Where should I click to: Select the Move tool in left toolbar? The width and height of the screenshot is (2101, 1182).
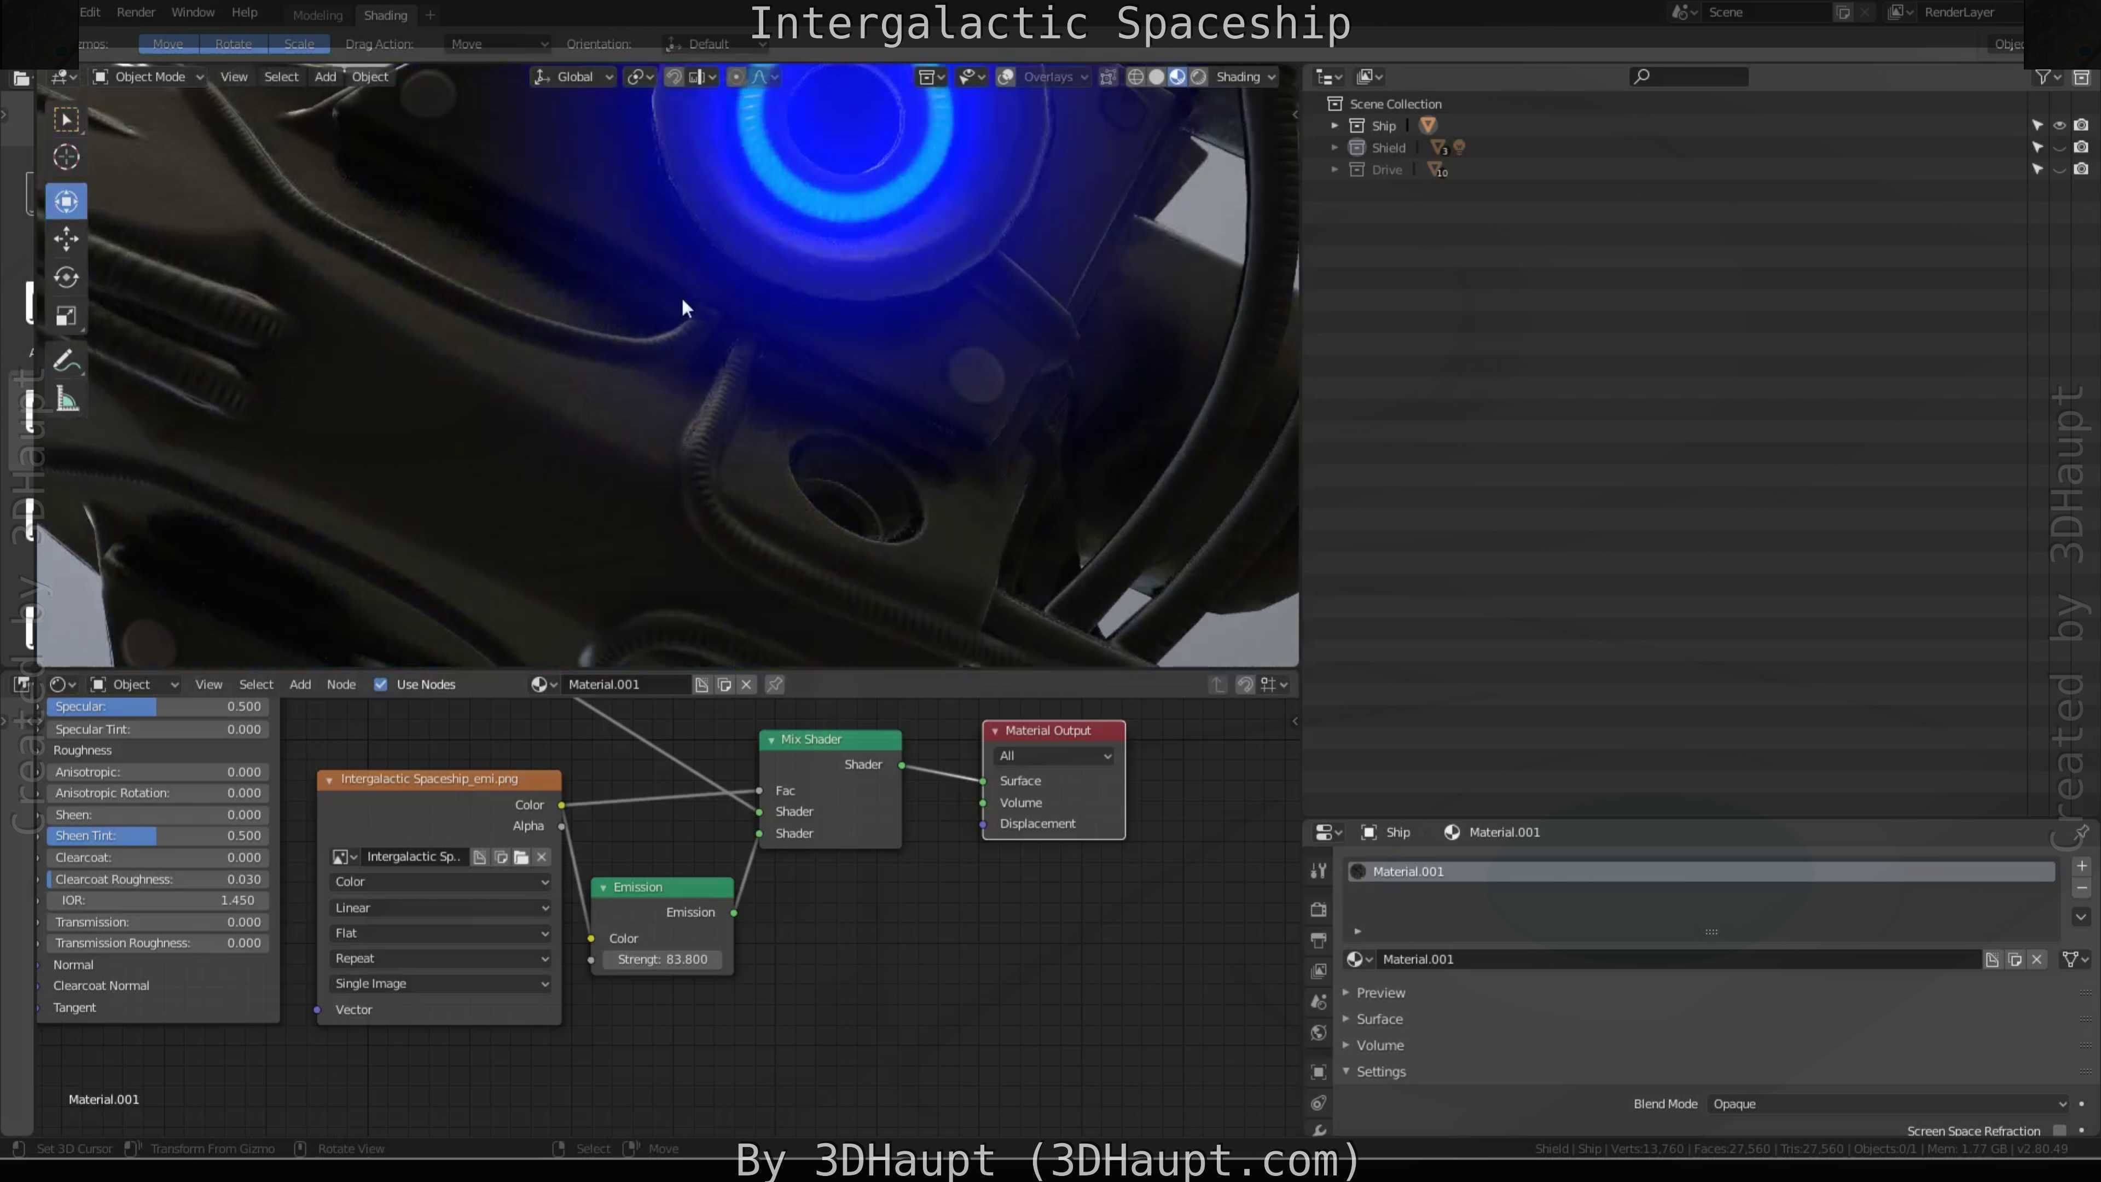[66, 239]
